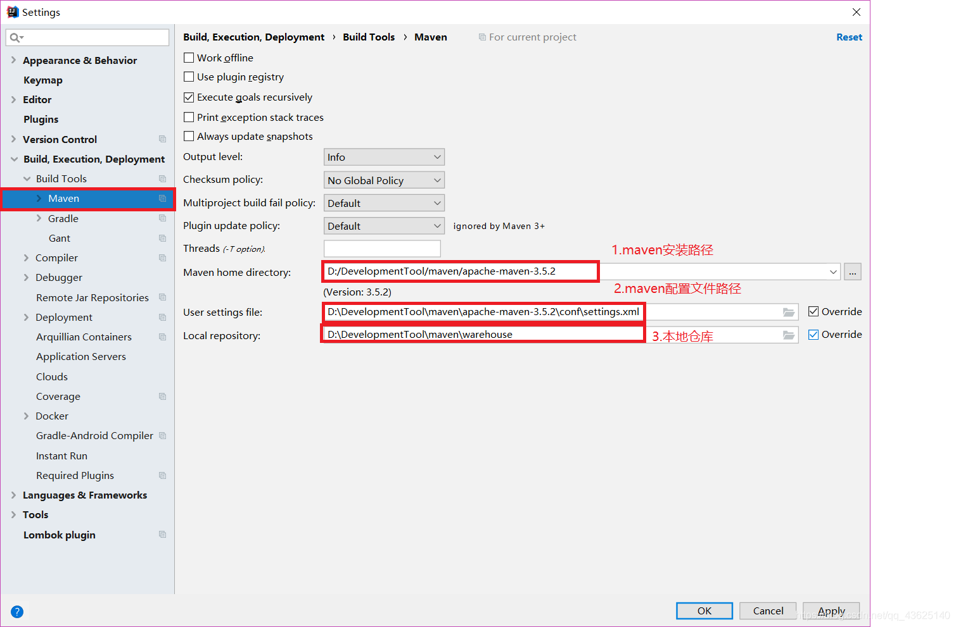Click the Local repository path field
The height and width of the screenshot is (627, 956).
(561, 335)
